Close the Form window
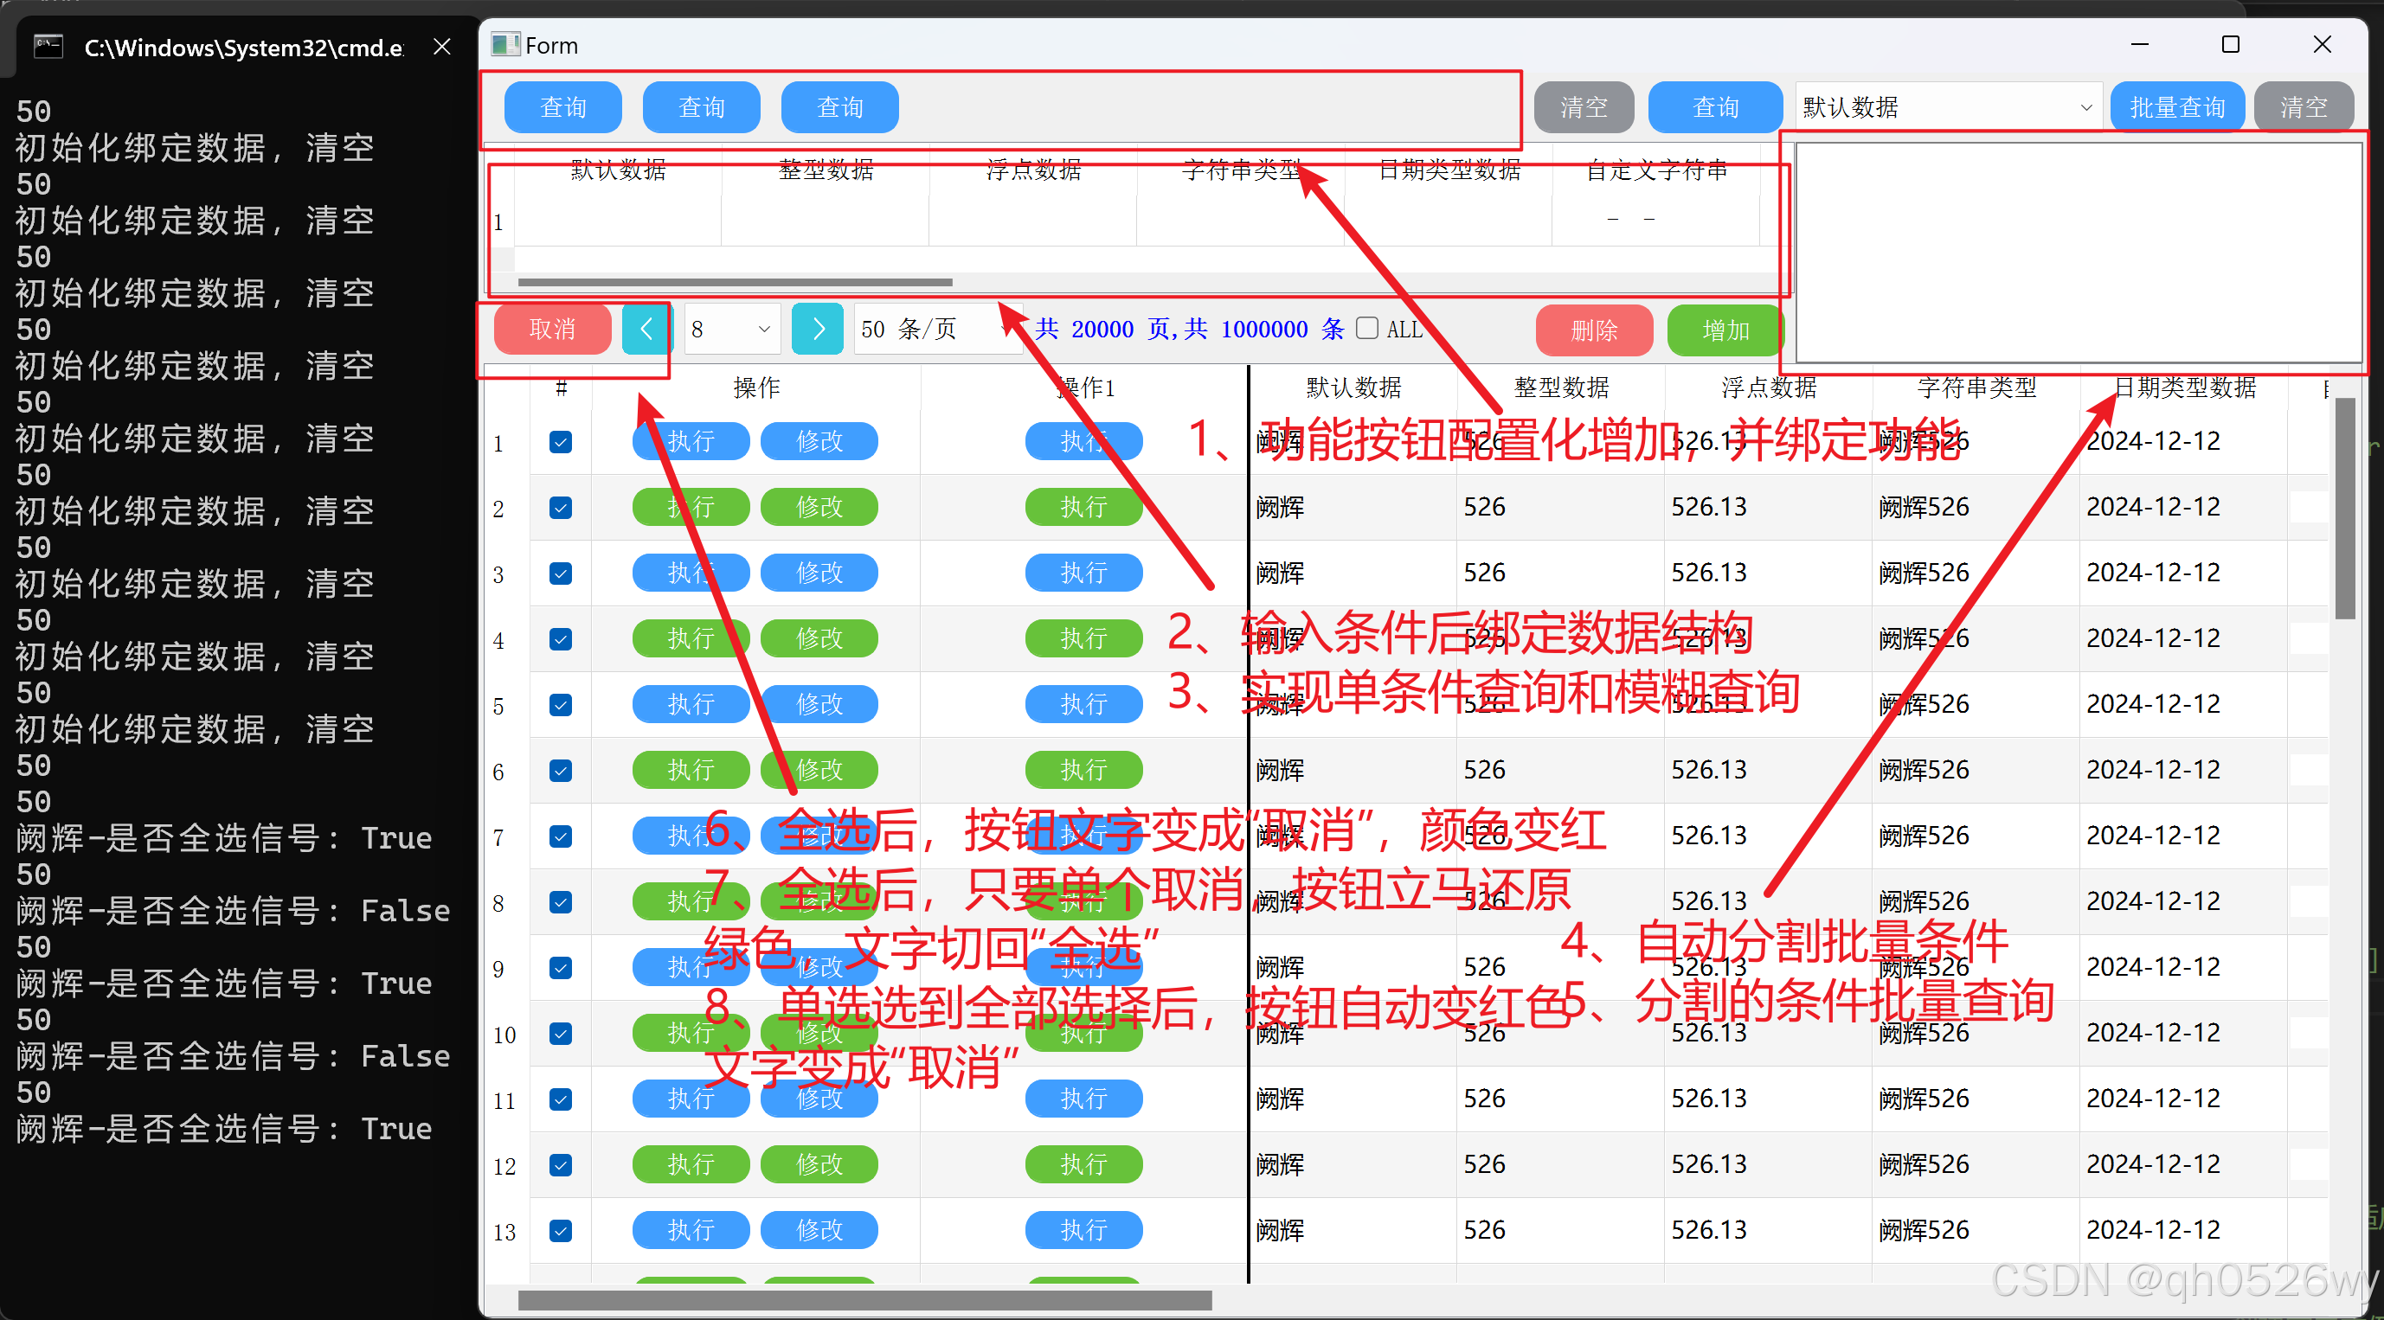2384x1320 pixels. [x=2321, y=44]
